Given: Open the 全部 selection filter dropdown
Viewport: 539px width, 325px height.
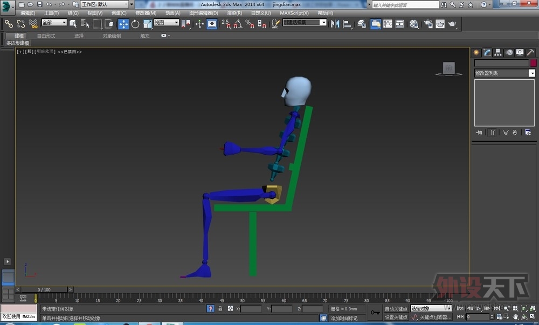Looking at the screenshot, I should pyautogui.click(x=54, y=22).
